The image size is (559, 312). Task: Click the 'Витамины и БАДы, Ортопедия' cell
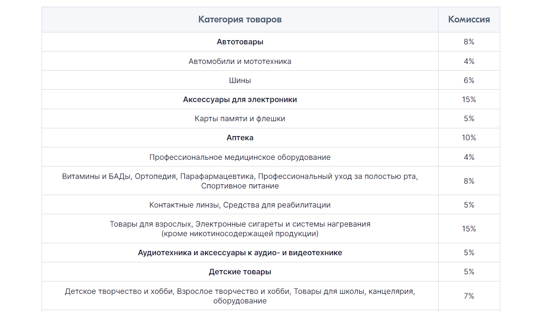coord(240,181)
